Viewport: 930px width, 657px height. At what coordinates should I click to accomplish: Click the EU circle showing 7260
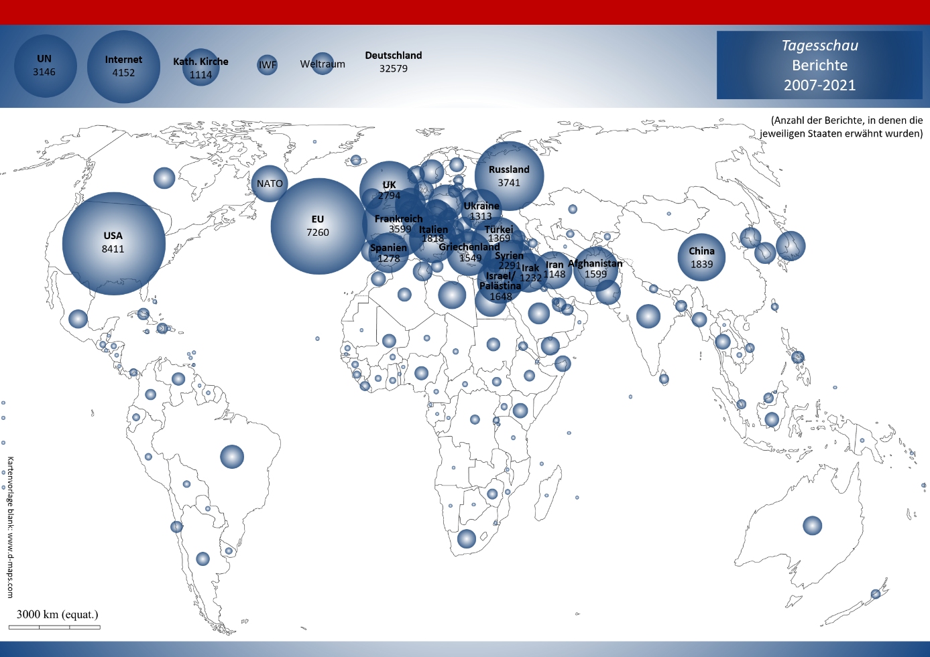(317, 224)
